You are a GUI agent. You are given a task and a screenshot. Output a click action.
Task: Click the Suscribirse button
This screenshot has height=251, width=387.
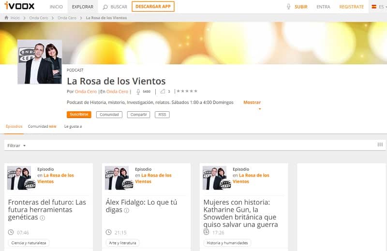click(x=79, y=115)
